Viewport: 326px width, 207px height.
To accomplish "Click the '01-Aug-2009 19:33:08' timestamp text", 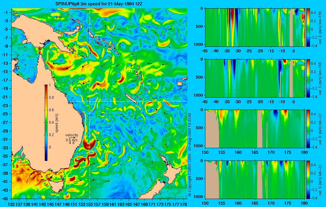I will tap(189, 132).
